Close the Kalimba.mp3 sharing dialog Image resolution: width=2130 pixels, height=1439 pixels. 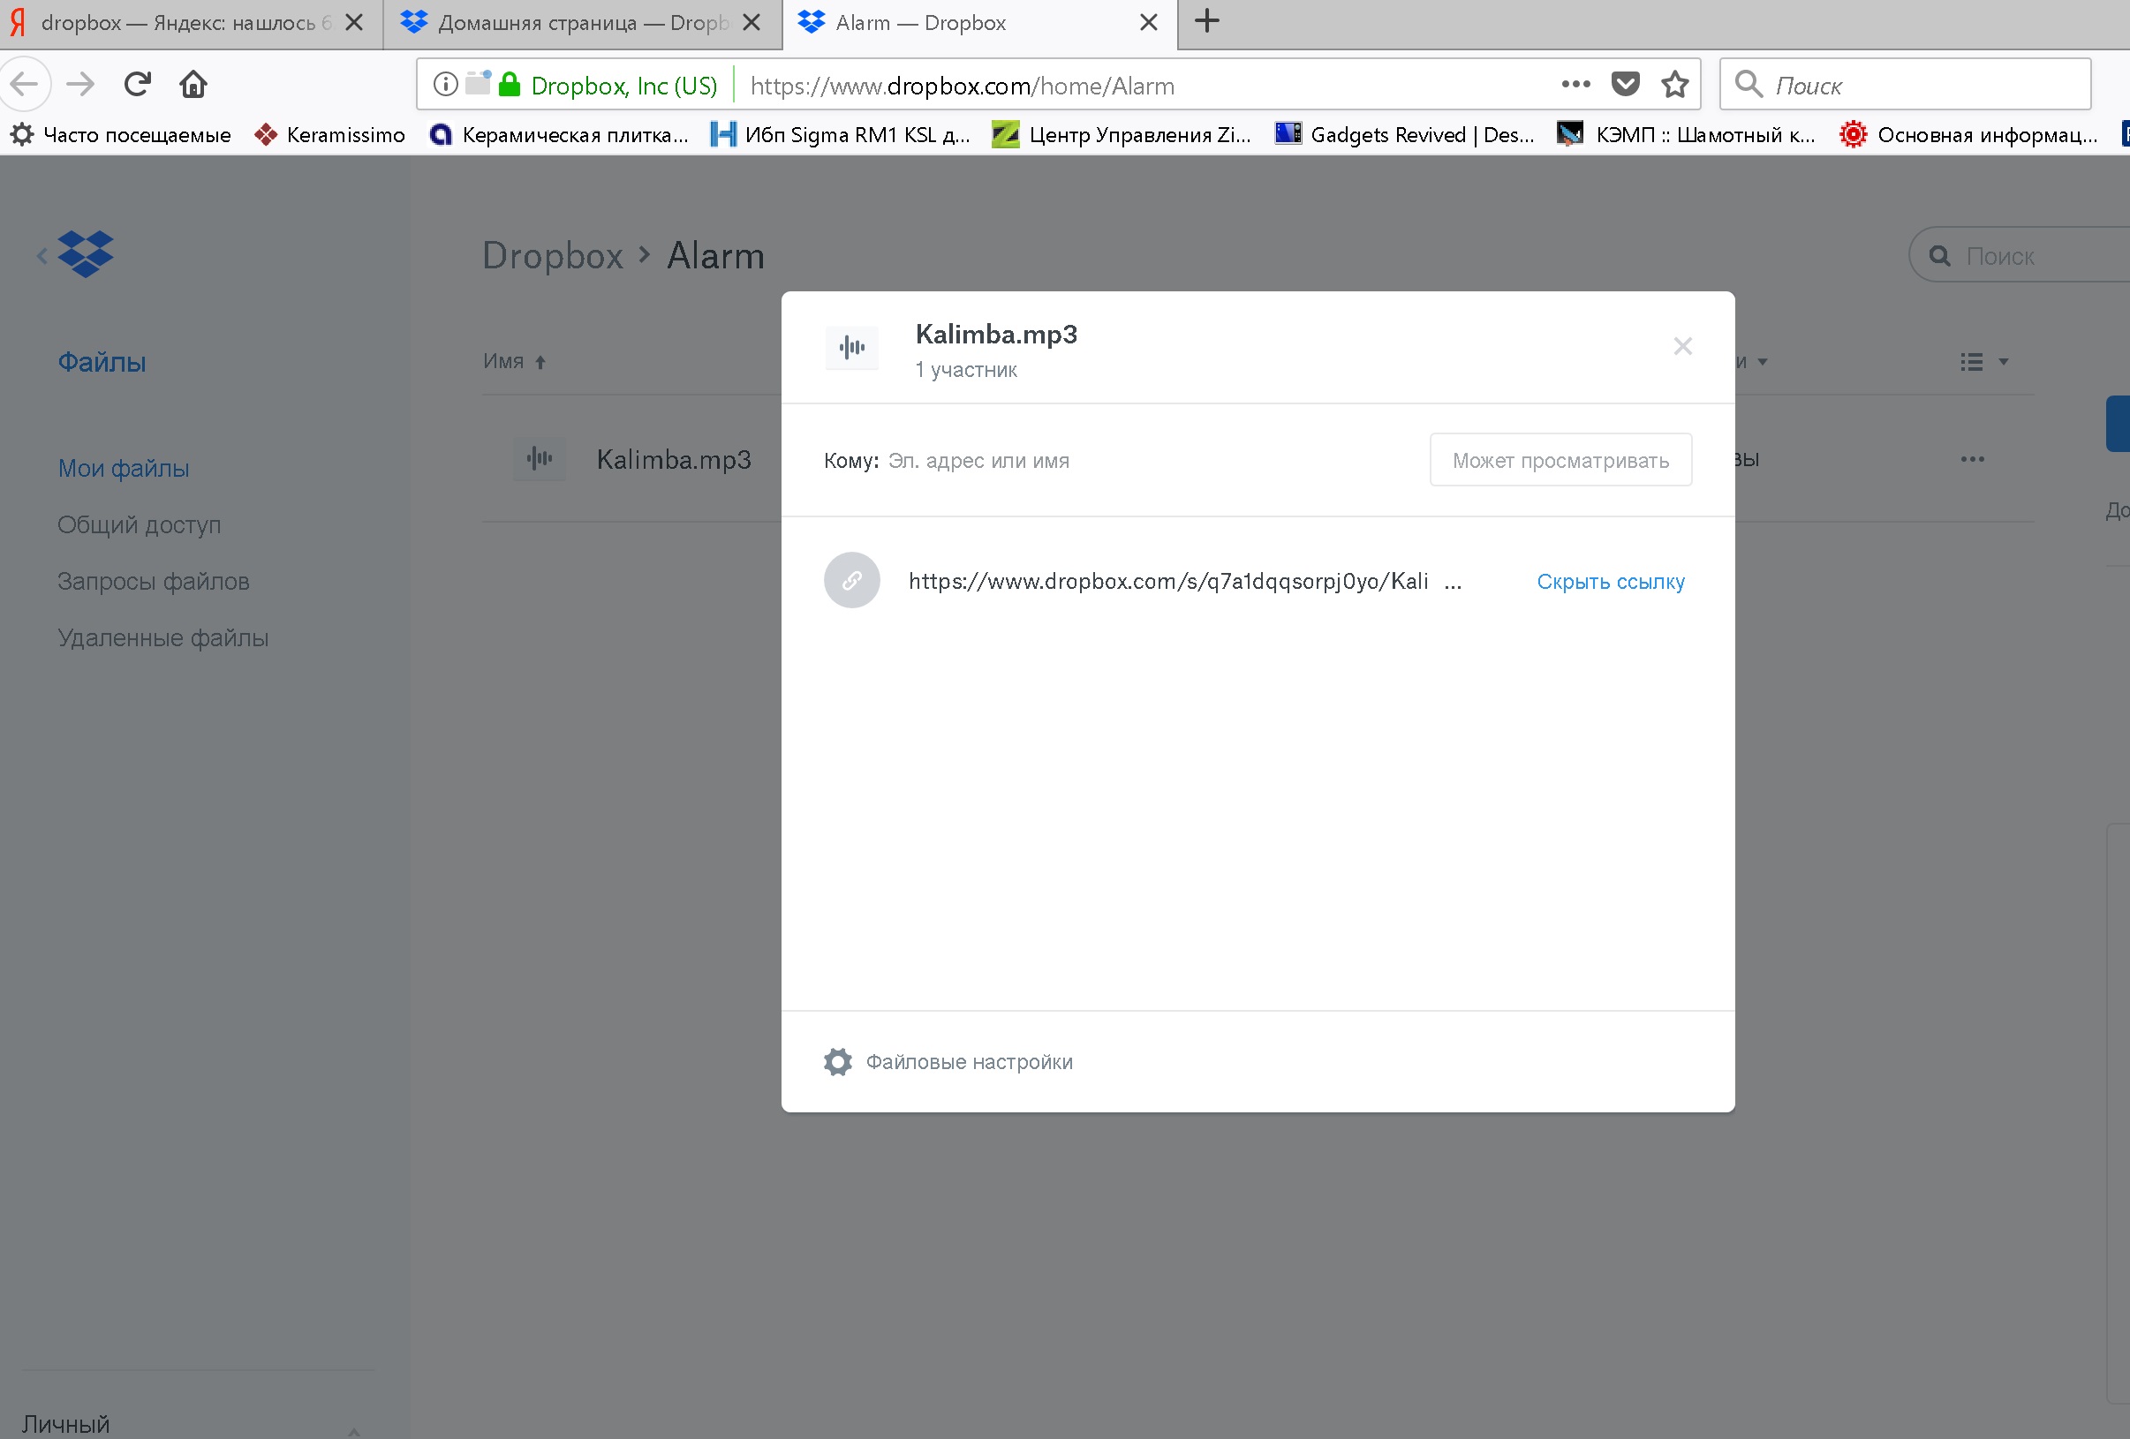click(1681, 346)
